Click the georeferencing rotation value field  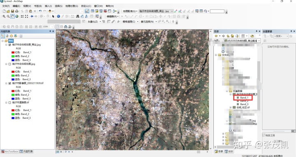[217, 11]
